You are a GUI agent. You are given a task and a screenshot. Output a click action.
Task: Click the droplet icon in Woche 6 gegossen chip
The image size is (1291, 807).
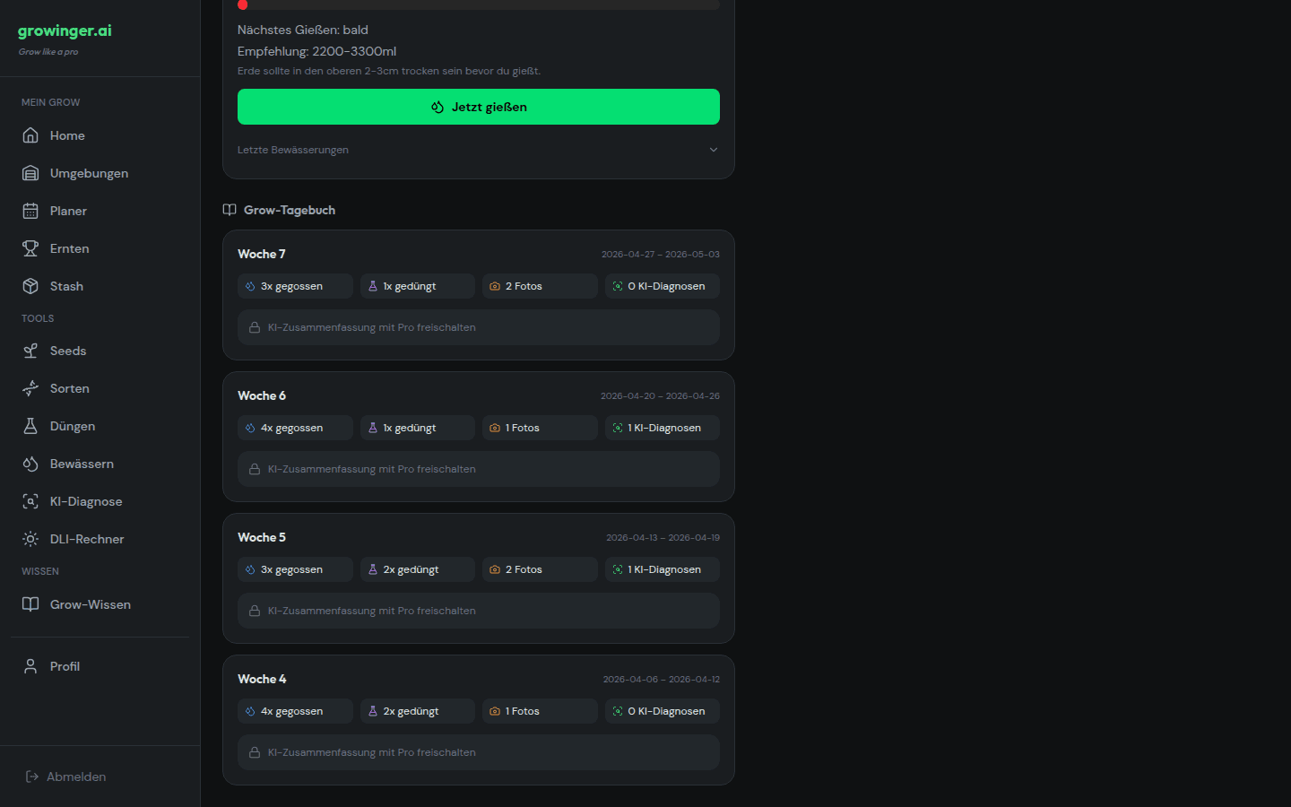(x=250, y=428)
